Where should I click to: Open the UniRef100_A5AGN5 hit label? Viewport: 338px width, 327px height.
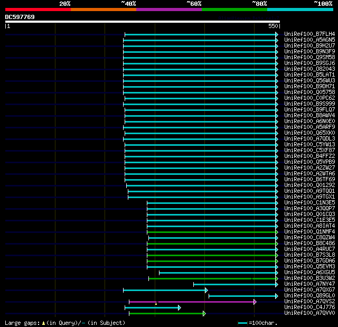(x=309, y=40)
